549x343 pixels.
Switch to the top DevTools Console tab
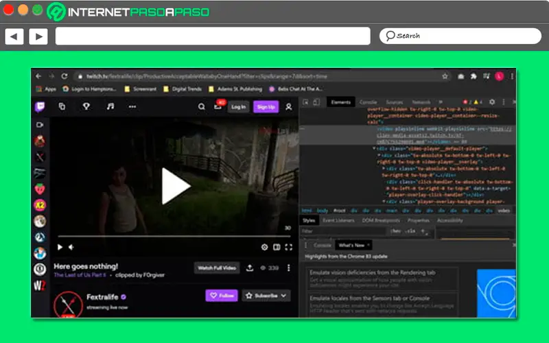369,102
